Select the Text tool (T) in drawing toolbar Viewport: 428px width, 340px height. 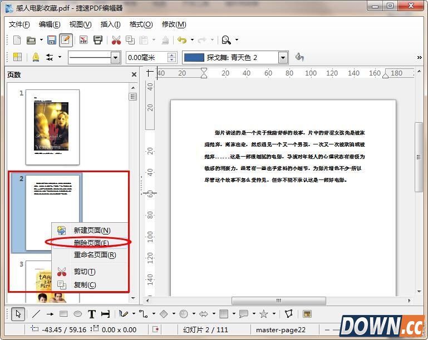(x=92, y=314)
